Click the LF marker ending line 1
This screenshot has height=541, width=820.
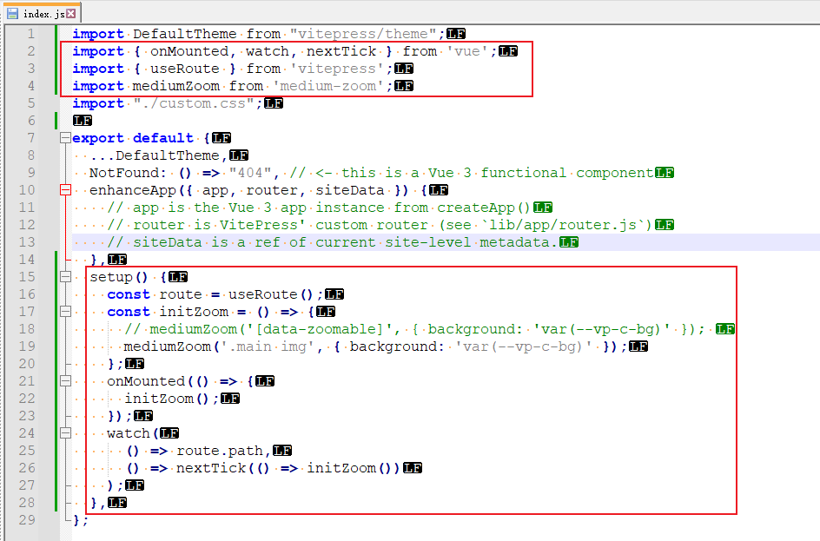pos(457,33)
